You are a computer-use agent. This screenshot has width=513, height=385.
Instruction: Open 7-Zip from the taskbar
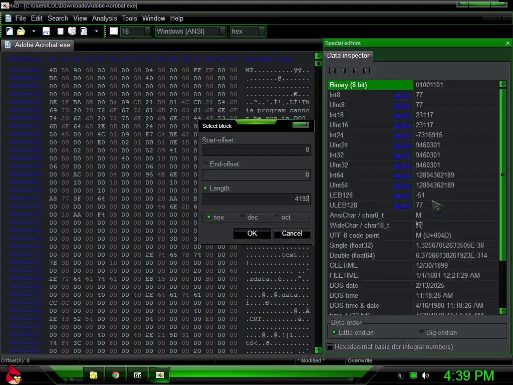point(138,375)
